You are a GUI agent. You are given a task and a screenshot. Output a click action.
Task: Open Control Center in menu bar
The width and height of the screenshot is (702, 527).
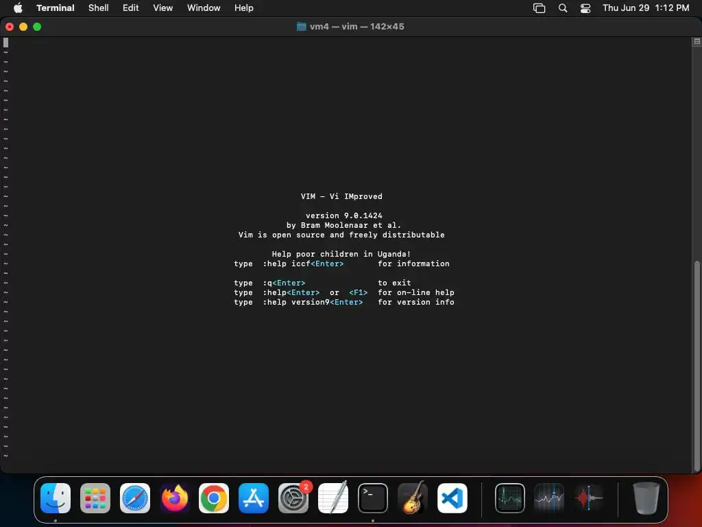(585, 8)
